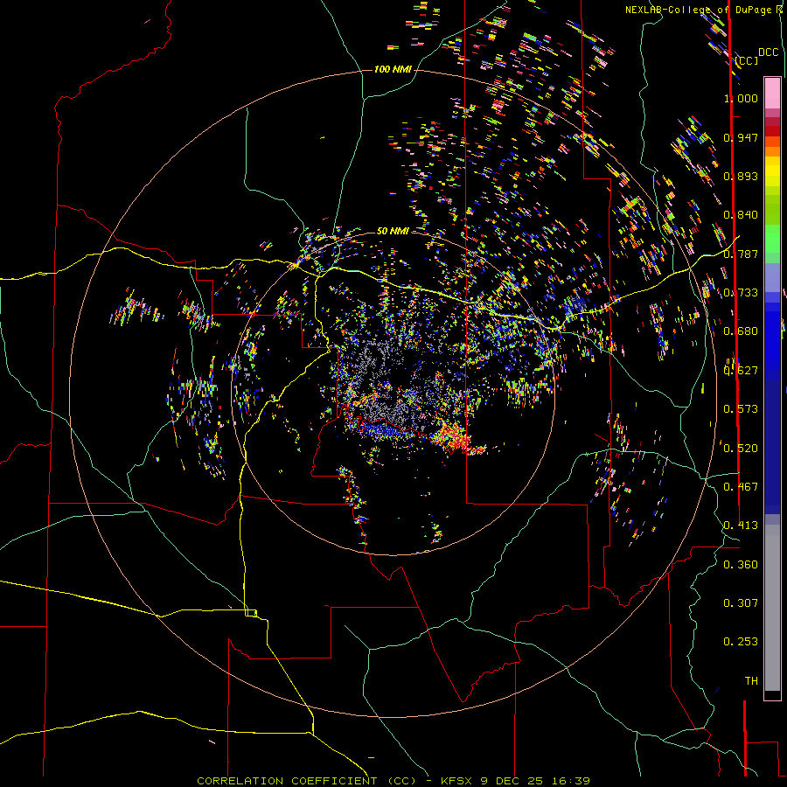Image resolution: width=787 pixels, height=787 pixels.
Task: Select the [CC] legend unit label
Action: [x=746, y=60]
